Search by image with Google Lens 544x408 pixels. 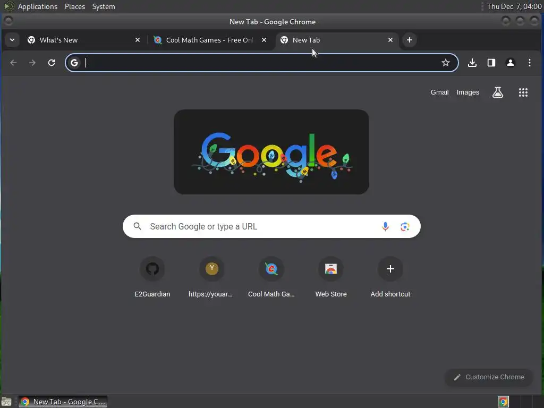405,226
